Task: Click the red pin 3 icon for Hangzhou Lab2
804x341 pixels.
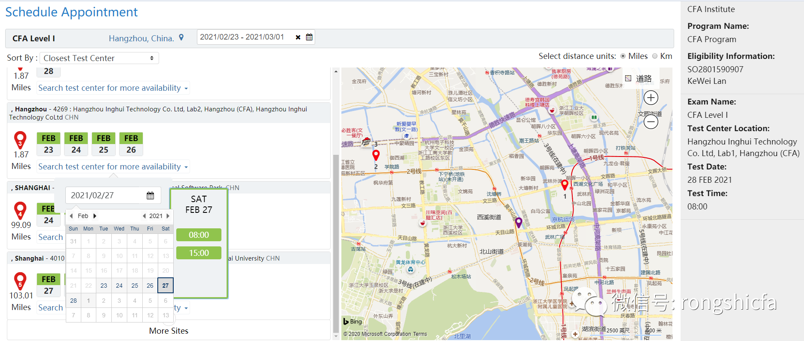Action: click(20, 140)
